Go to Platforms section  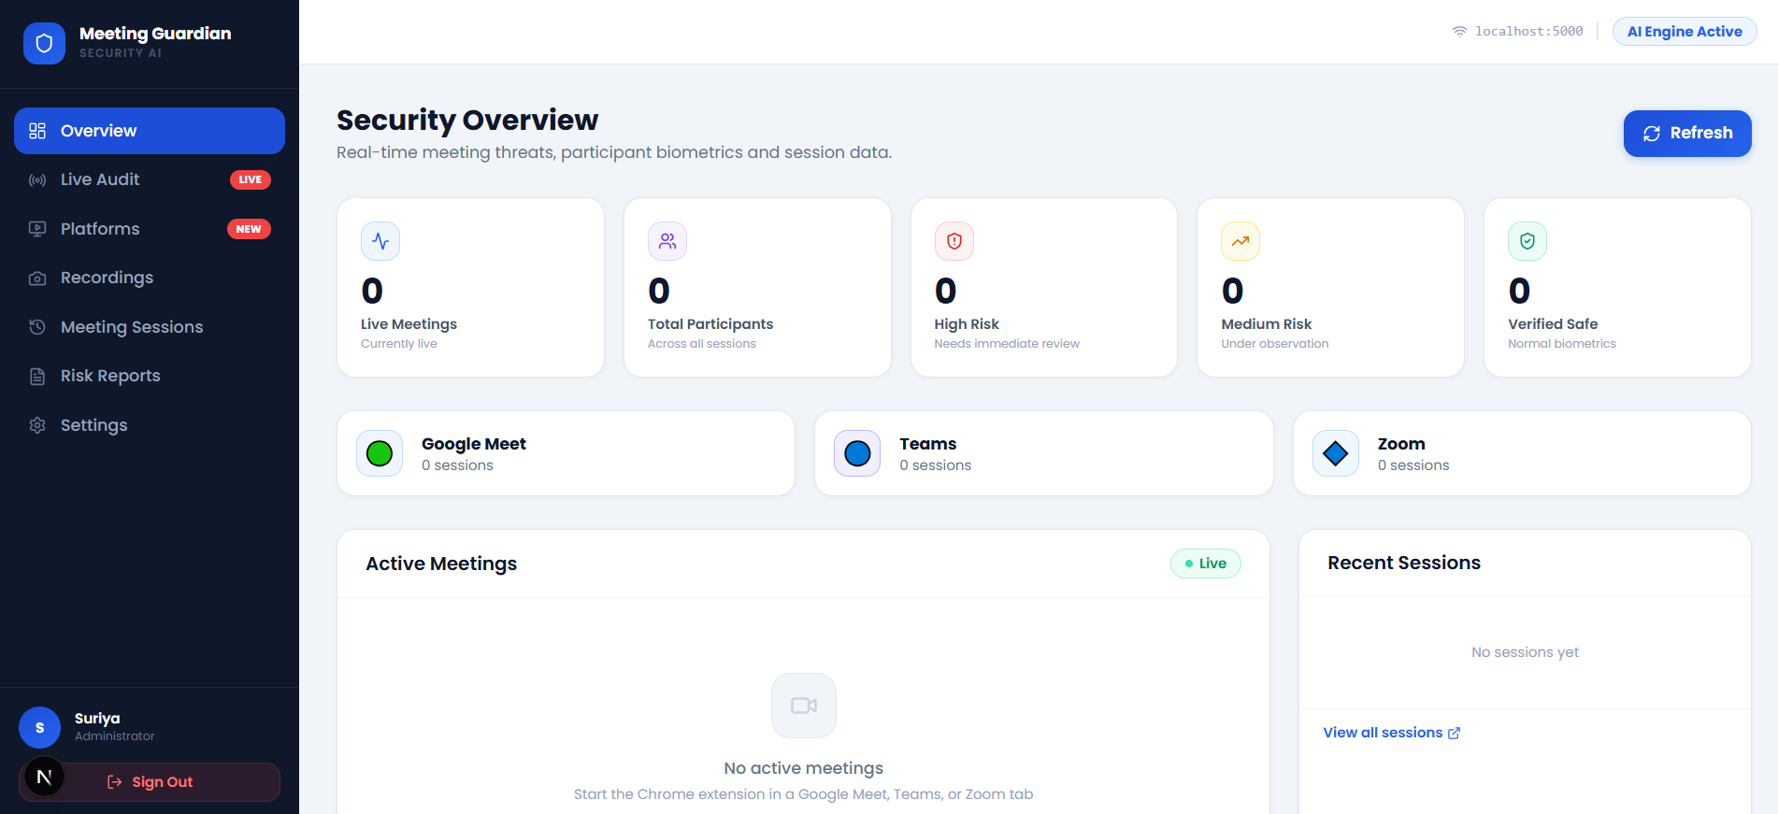click(150, 229)
